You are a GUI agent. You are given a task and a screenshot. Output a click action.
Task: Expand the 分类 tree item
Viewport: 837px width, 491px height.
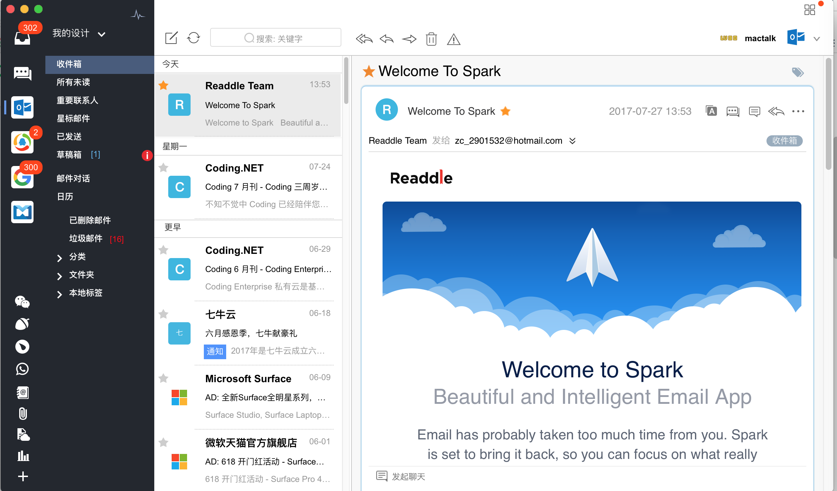pos(59,258)
